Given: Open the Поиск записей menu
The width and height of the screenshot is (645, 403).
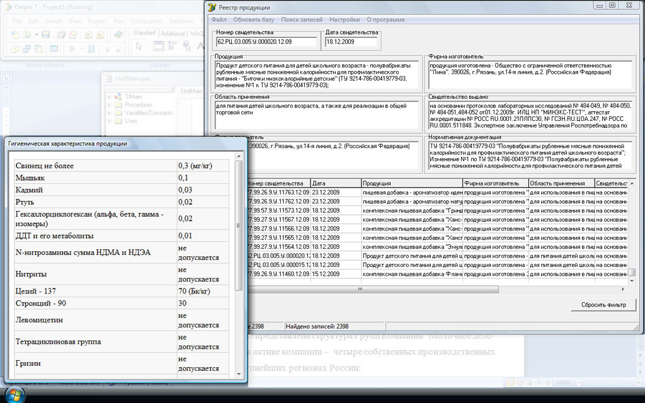Looking at the screenshot, I should click(x=302, y=20).
